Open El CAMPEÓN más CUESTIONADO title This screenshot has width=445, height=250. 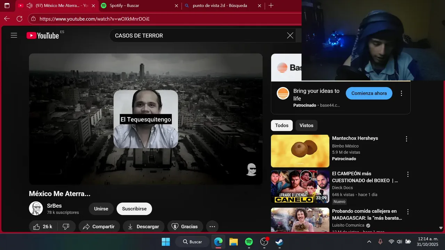point(365,177)
